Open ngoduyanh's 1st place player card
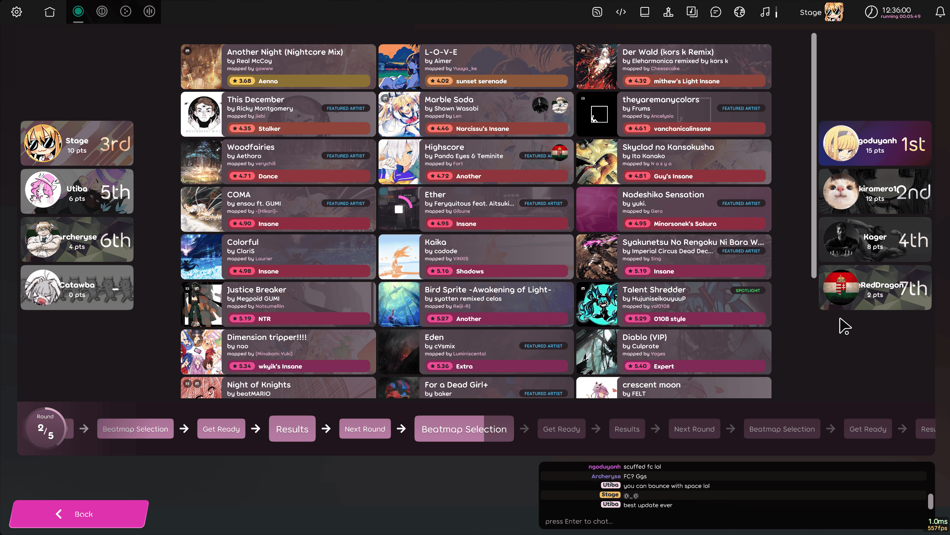This screenshot has height=535, width=950. pos(875,143)
